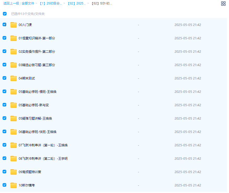
Task: Go to 全部文件 breadcrumb
Action: [28, 3]
